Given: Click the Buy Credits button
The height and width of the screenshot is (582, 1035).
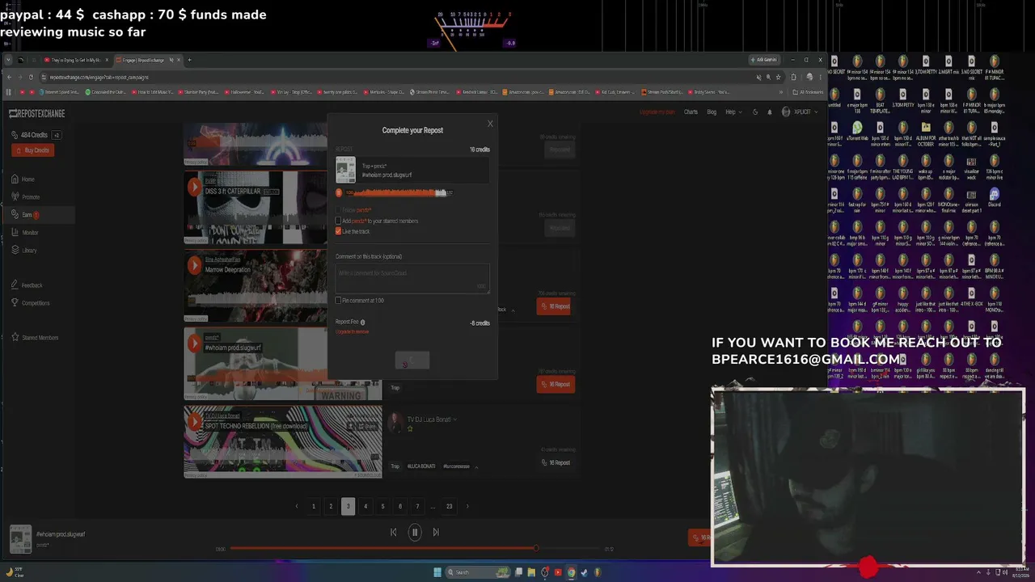Looking at the screenshot, I should coord(33,150).
